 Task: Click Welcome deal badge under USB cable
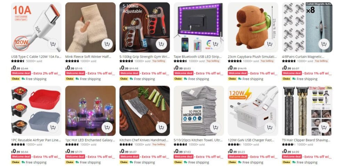coord(21,73)
